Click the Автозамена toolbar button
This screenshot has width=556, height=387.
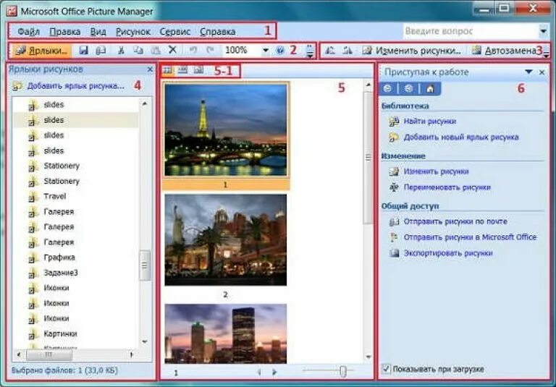504,51
